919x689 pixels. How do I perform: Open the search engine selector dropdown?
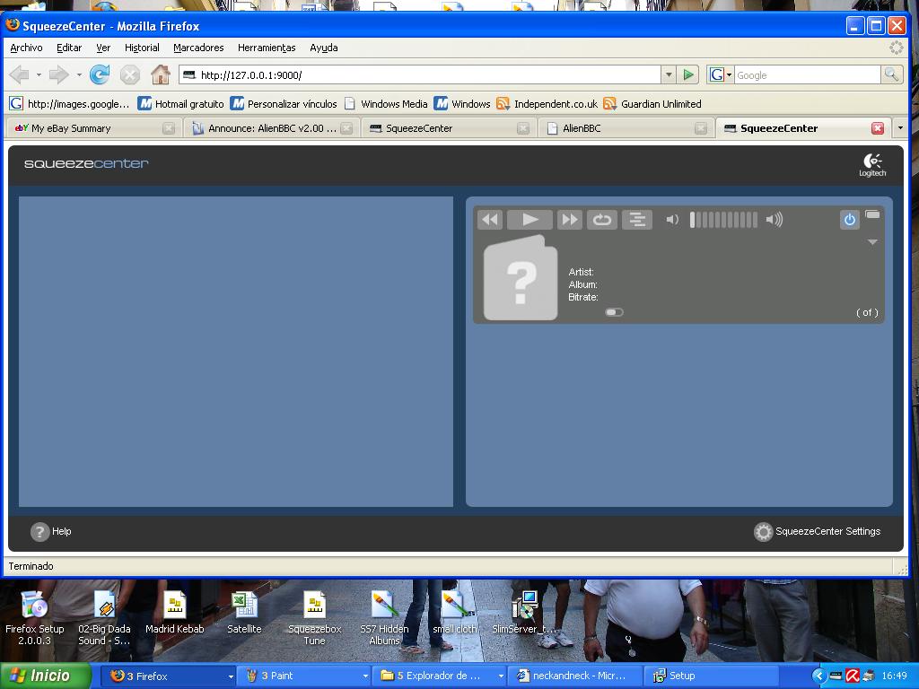pos(720,74)
